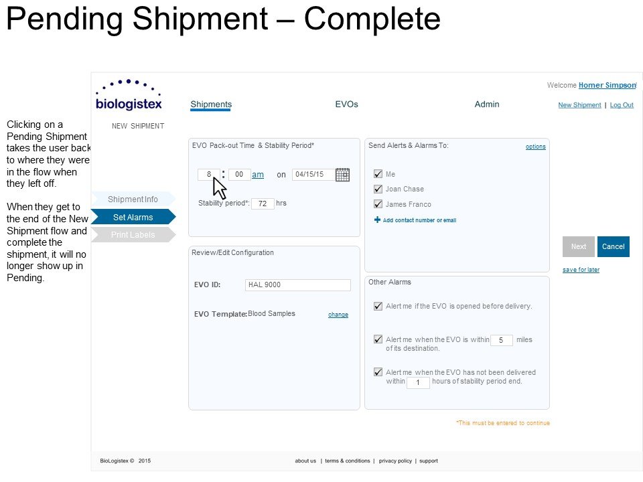Disable alert if EVO opened before delivery

[x=378, y=306]
